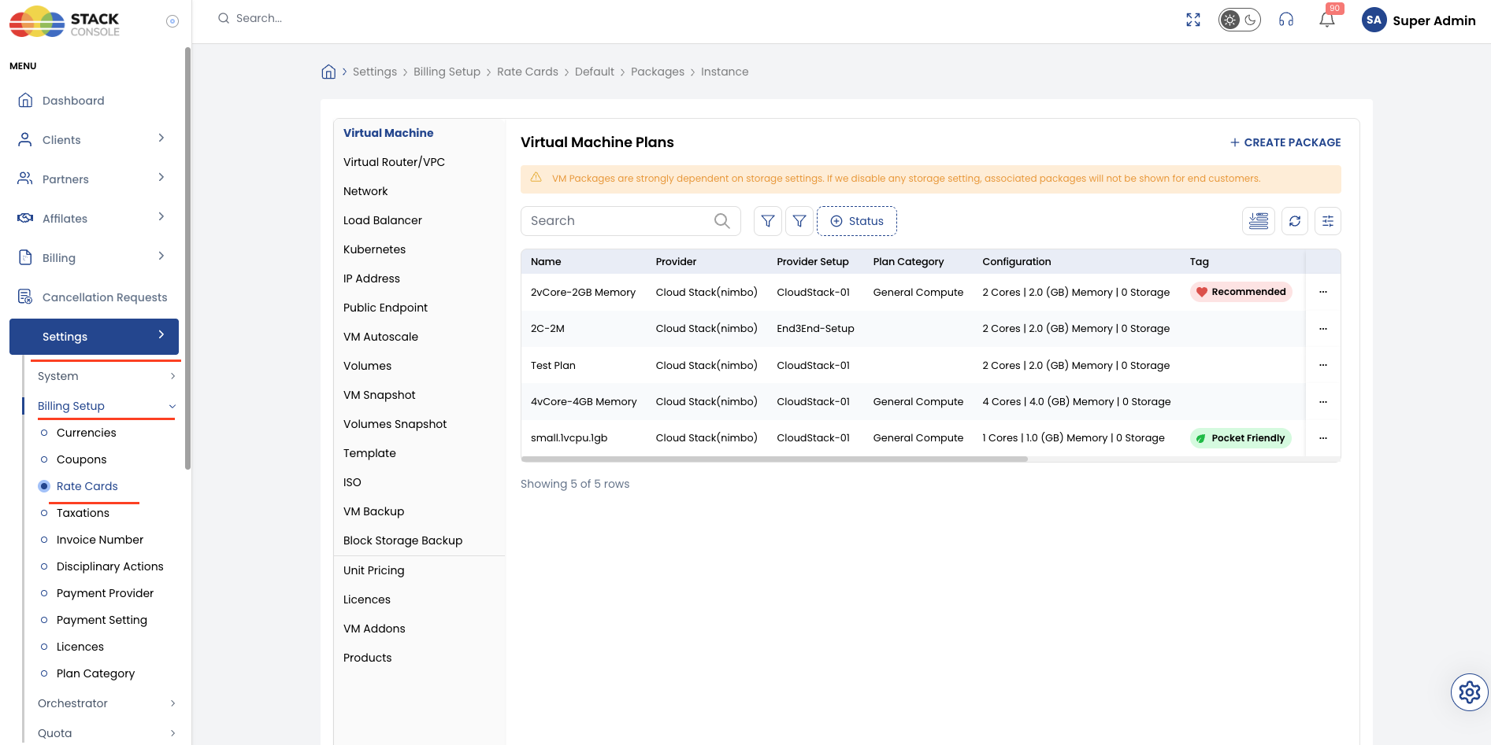Image resolution: width=1491 pixels, height=745 pixels.
Task: Select Coupons in Billing Setup
Action: (x=82, y=459)
